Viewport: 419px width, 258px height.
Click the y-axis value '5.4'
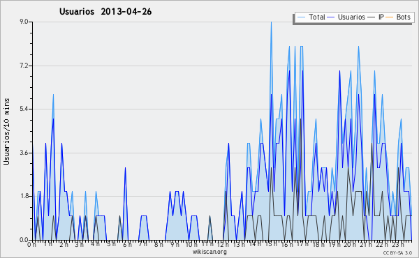tap(24, 109)
